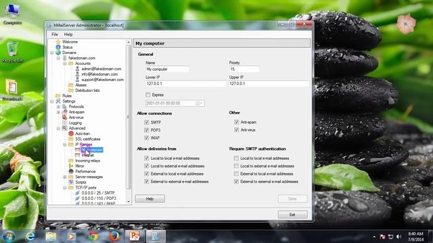
Task: Click the Priority input field
Action: tap(244, 69)
